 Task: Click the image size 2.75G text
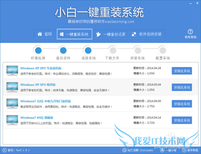pyautogui.click(x=151, y=106)
